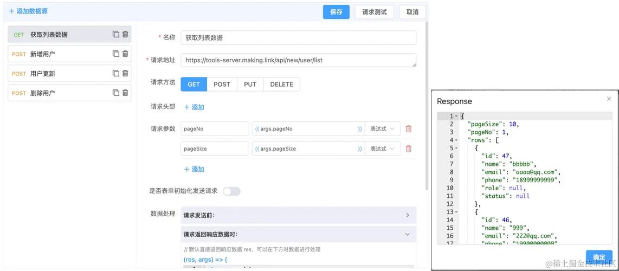Screen dimensions: 619x271
Task: Remove the pageSize request parameter
Action: tap(409, 149)
